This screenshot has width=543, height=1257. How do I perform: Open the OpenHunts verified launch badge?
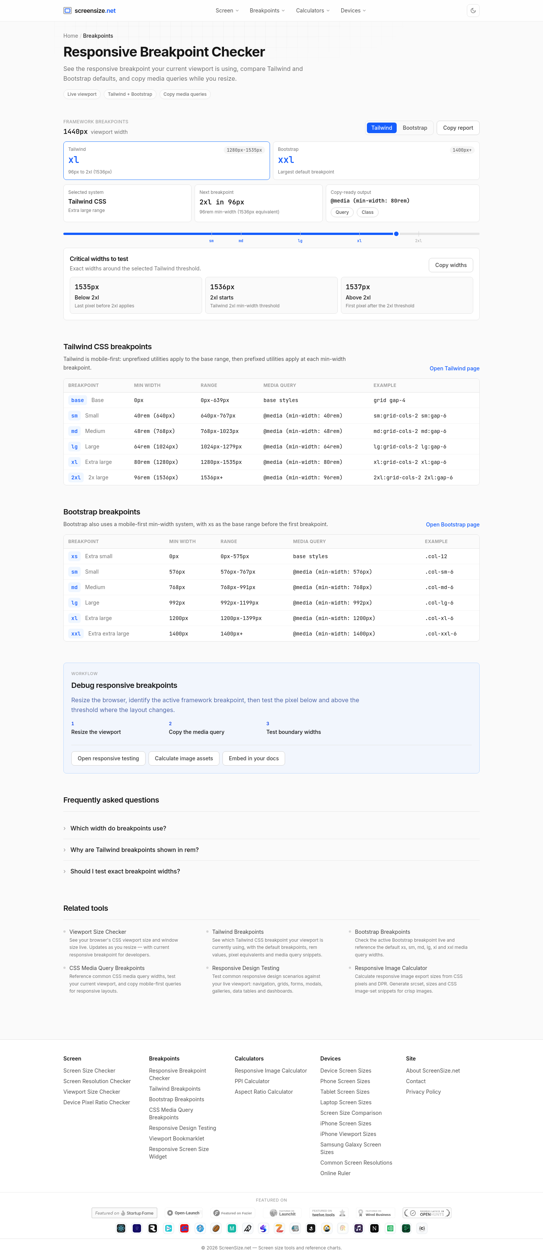tap(427, 1212)
